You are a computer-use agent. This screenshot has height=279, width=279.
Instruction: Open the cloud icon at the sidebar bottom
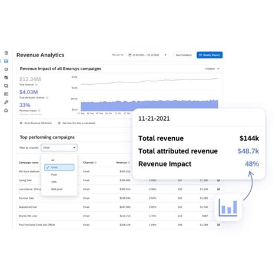click(x=6, y=111)
